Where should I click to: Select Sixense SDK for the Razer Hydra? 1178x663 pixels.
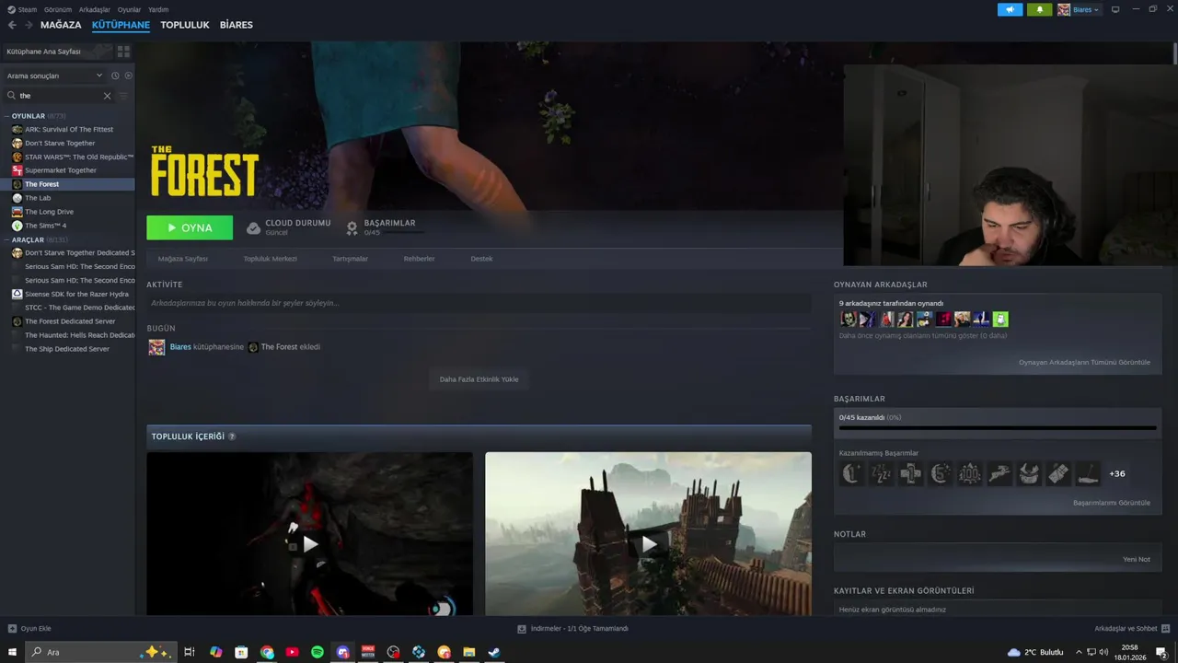tap(76, 294)
